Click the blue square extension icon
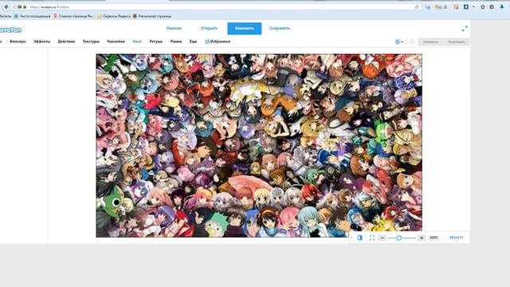 pyautogui.click(x=466, y=7)
